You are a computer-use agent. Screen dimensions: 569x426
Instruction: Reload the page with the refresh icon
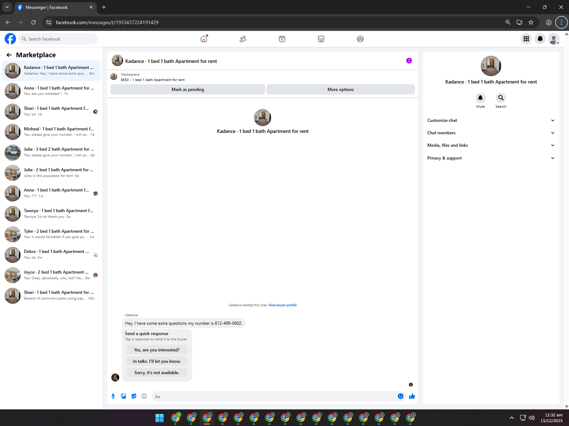pos(33,22)
